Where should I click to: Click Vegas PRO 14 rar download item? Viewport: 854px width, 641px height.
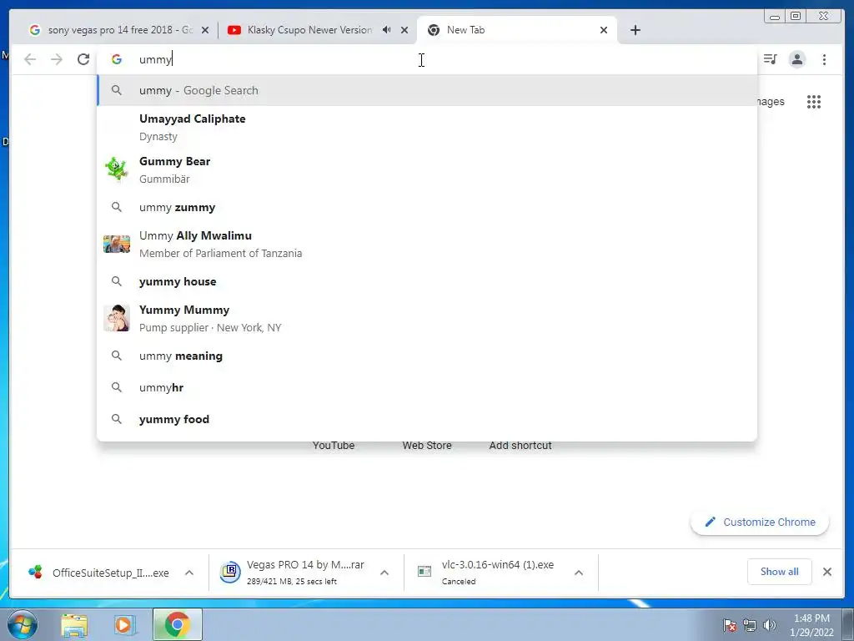pyautogui.click(x=294, y=573)
